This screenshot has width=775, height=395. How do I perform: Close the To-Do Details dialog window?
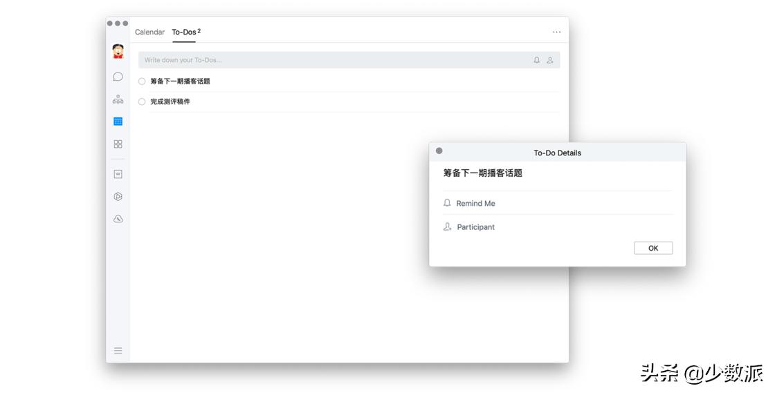(x=439, y=151)
